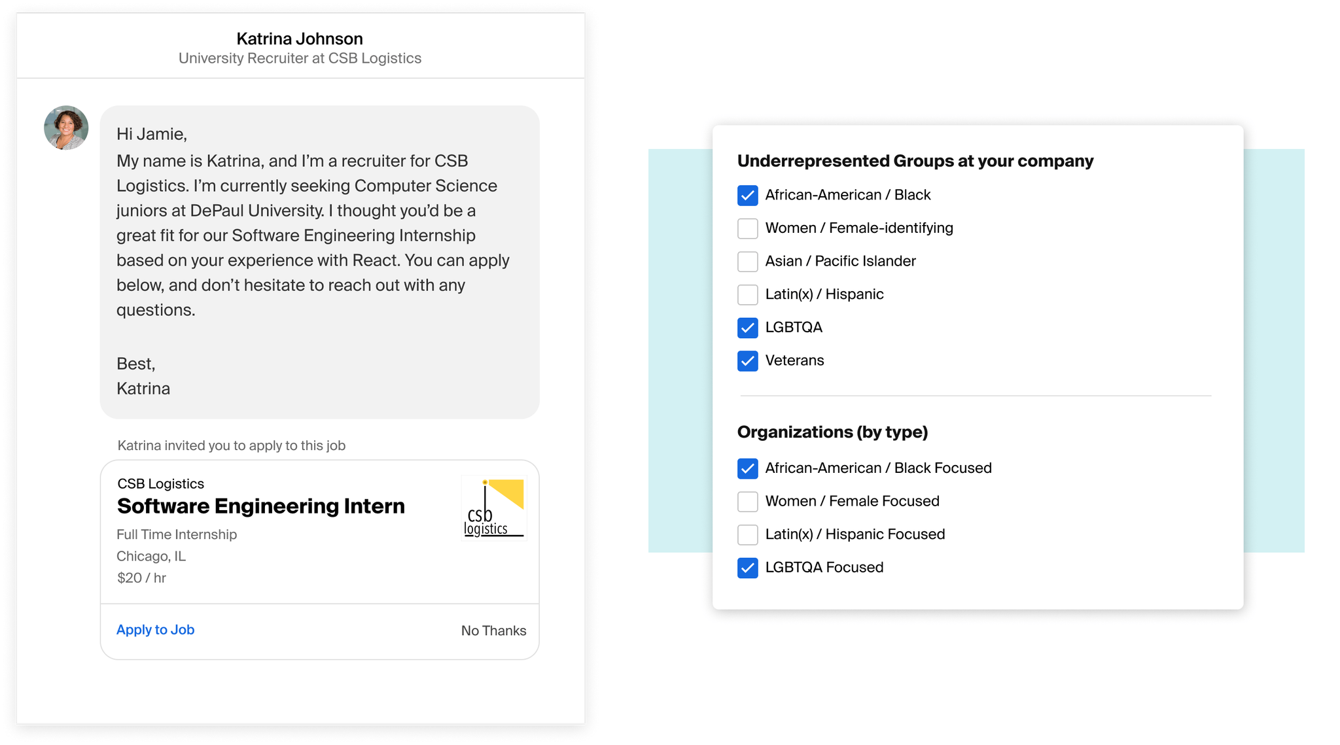Disable the LGBTQA group checkbox
The image size is (1340, 745).
(747, 328)
